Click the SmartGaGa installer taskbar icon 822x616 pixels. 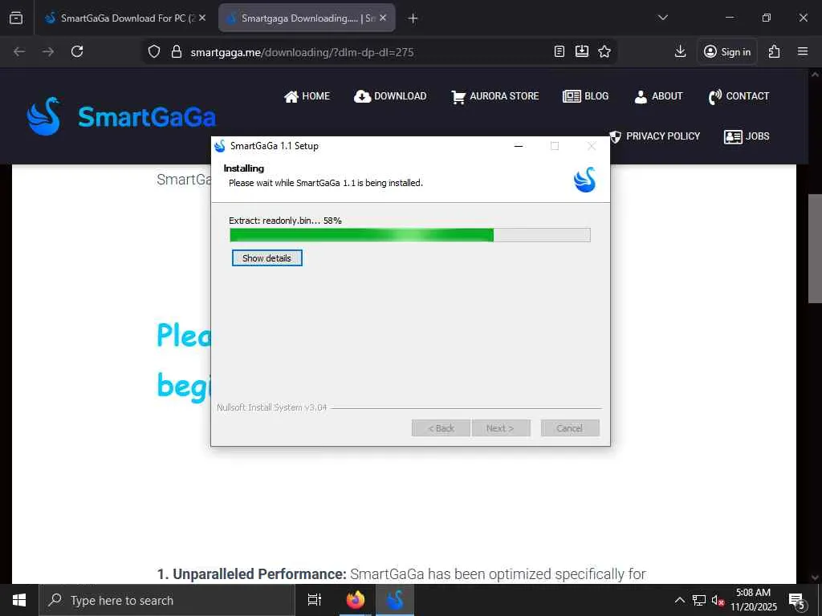[395, 600]
